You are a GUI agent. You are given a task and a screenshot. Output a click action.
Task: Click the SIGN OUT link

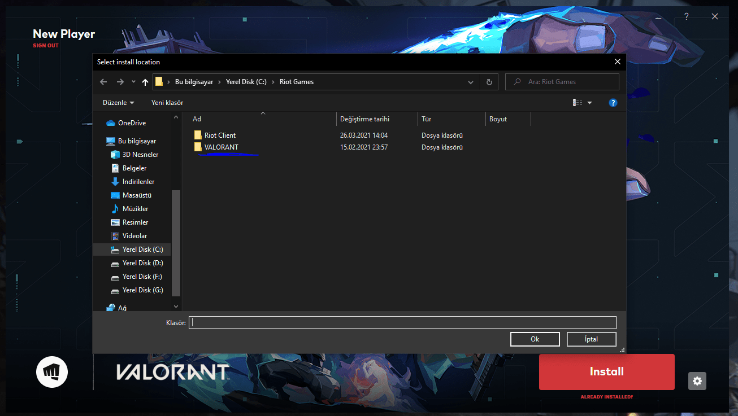(x=46, y=46)
